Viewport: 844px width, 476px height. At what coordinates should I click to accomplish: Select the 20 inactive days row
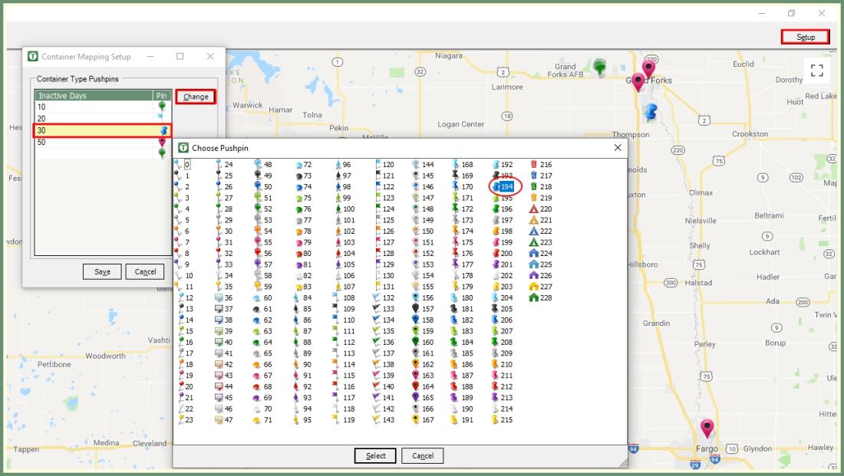pyautogui.click(x=103, y=119)
